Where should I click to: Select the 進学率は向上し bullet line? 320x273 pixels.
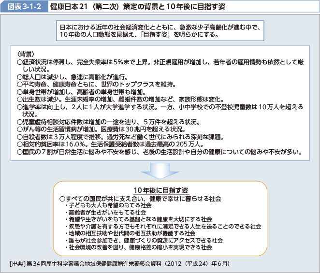(160, 107)
